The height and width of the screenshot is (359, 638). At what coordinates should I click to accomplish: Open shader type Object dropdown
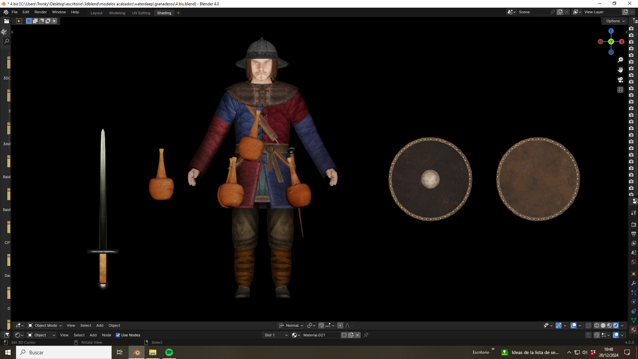(41, 335)
